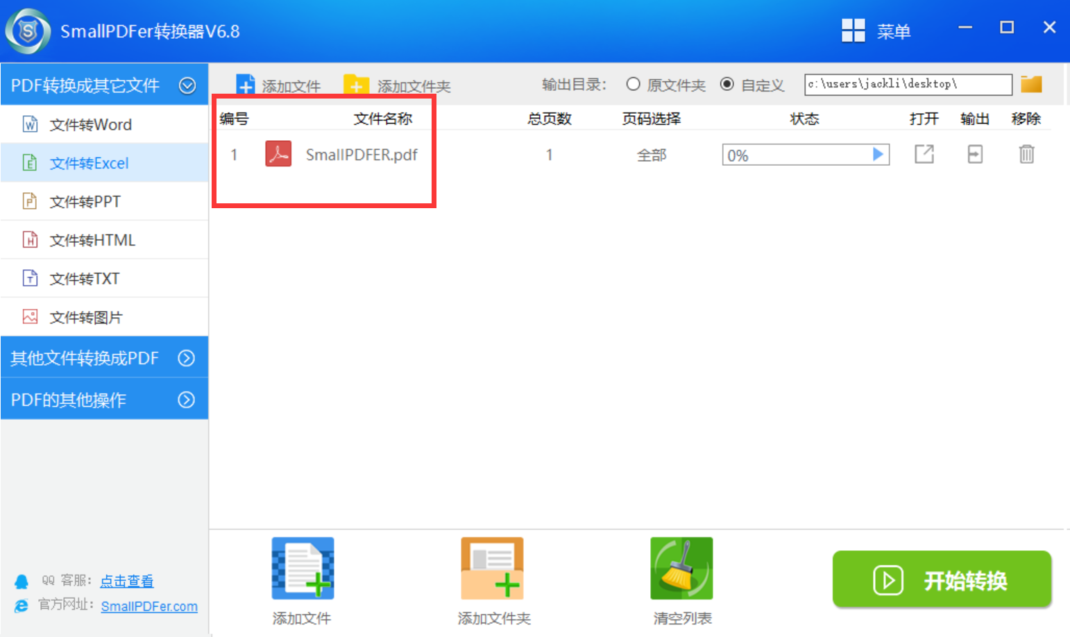Click the 输出 icon for SmallPDFER.pdf

[x=975, y=154]
